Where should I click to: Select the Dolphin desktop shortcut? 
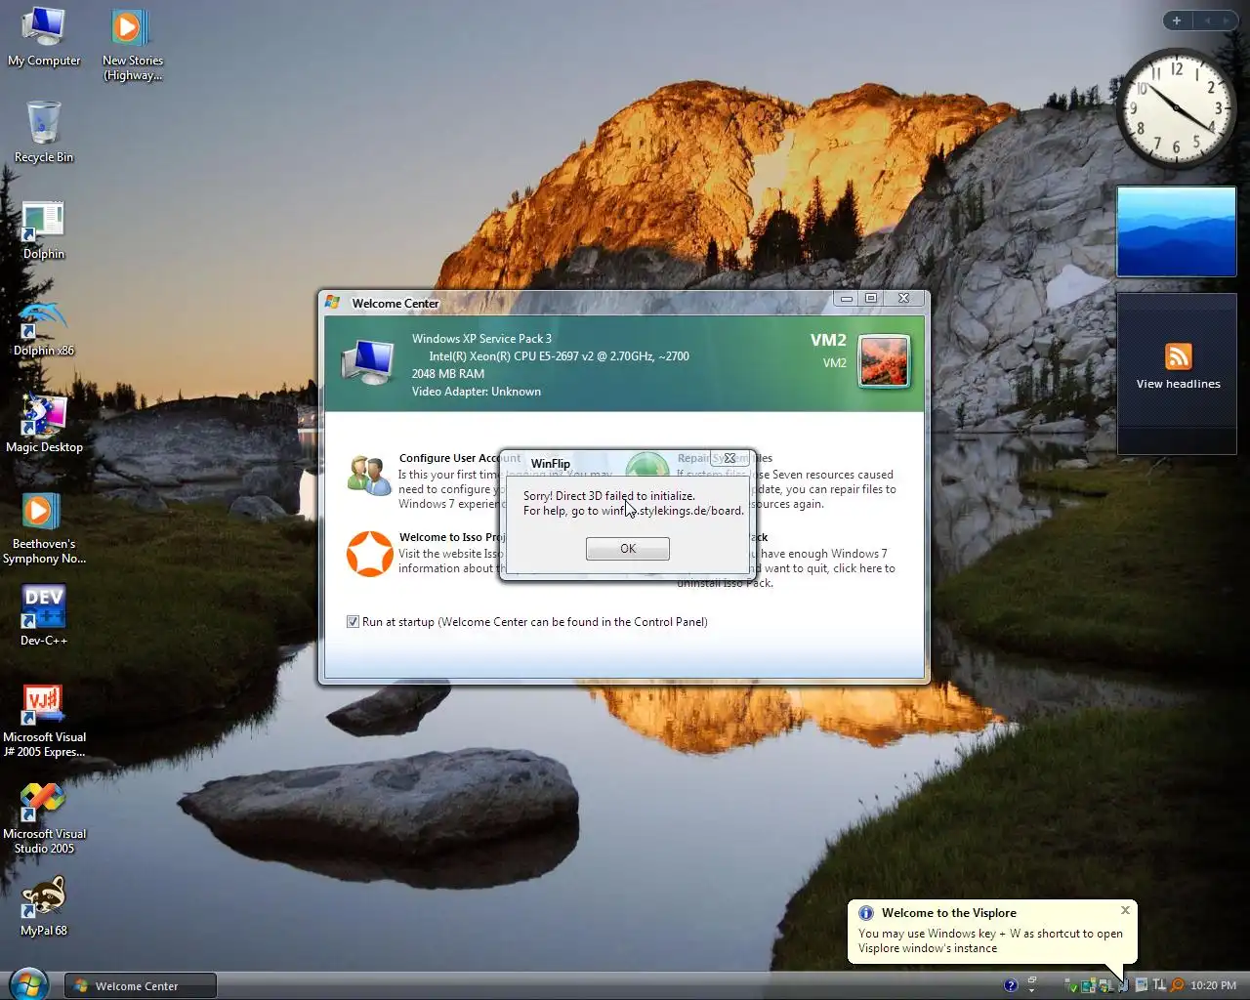click(44, 229)
